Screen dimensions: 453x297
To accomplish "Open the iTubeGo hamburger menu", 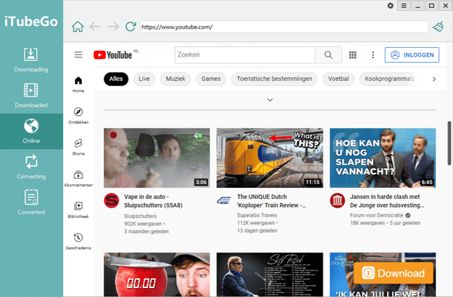I will tap(403, 6).
